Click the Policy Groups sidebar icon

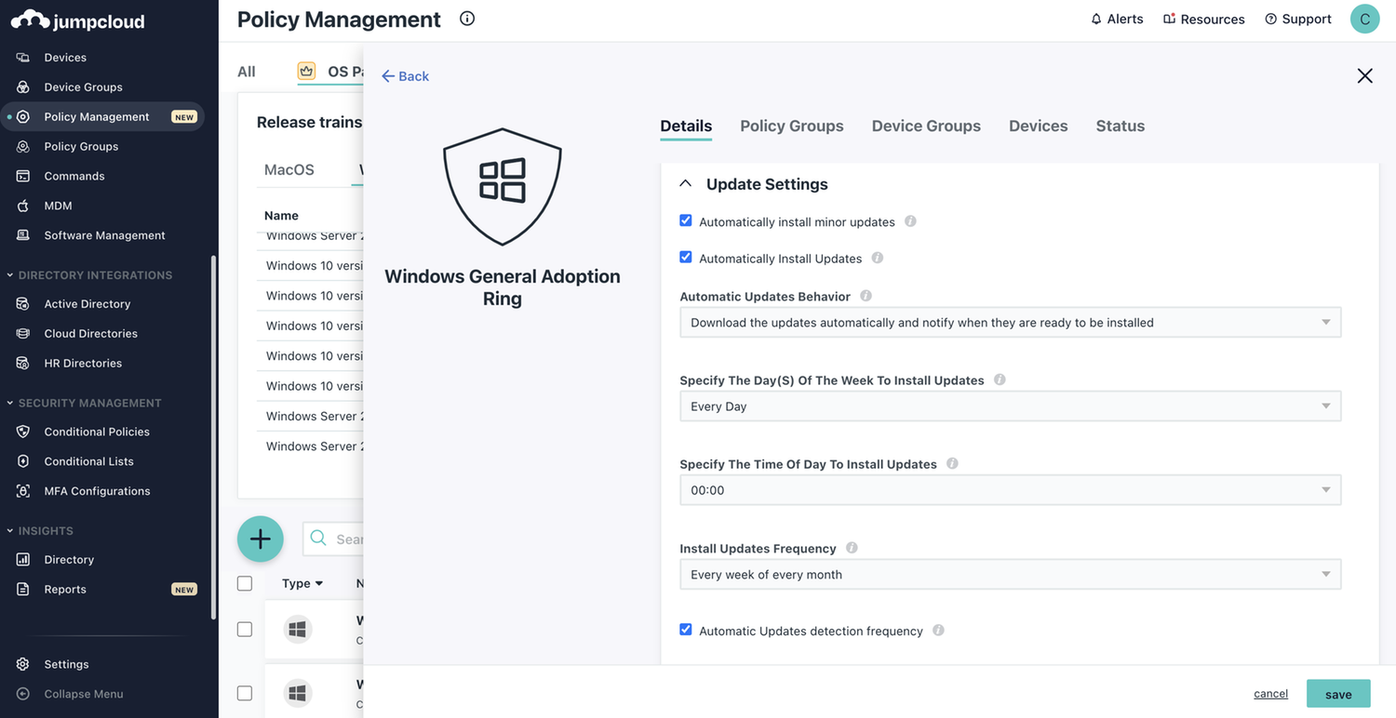coord(23,147)
